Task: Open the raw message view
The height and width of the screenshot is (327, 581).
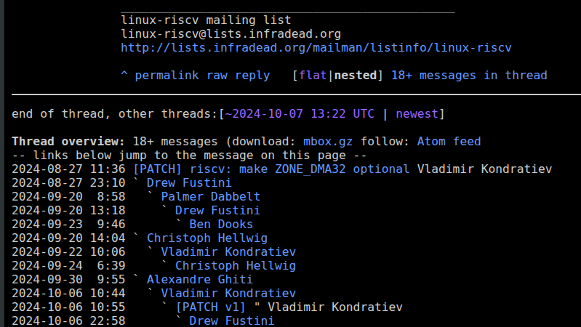Action: (217, 76)
